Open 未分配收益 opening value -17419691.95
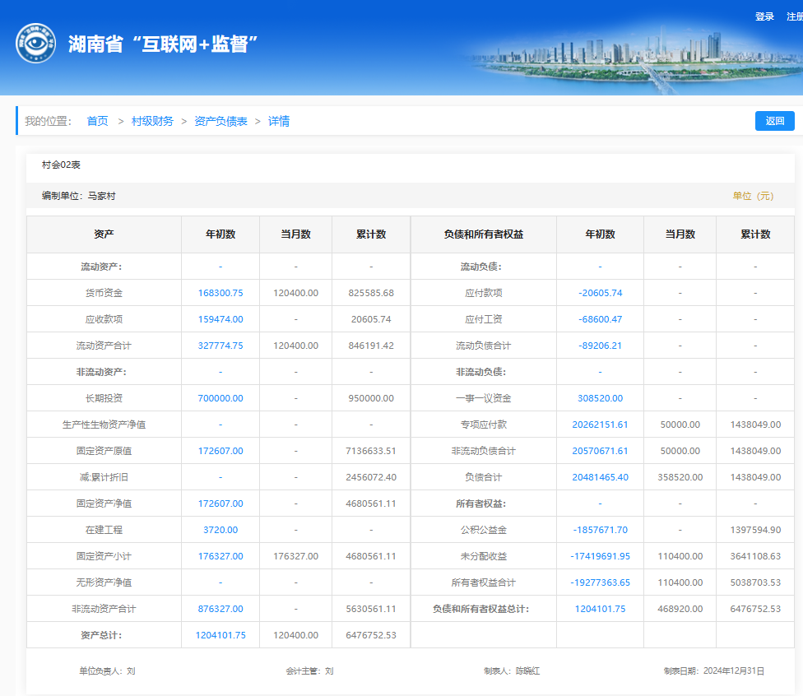The height and width of the screenshot is (696, 803). click(x=600, y=556)
